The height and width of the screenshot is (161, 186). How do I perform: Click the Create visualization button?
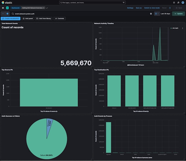[x=11, y=19]
